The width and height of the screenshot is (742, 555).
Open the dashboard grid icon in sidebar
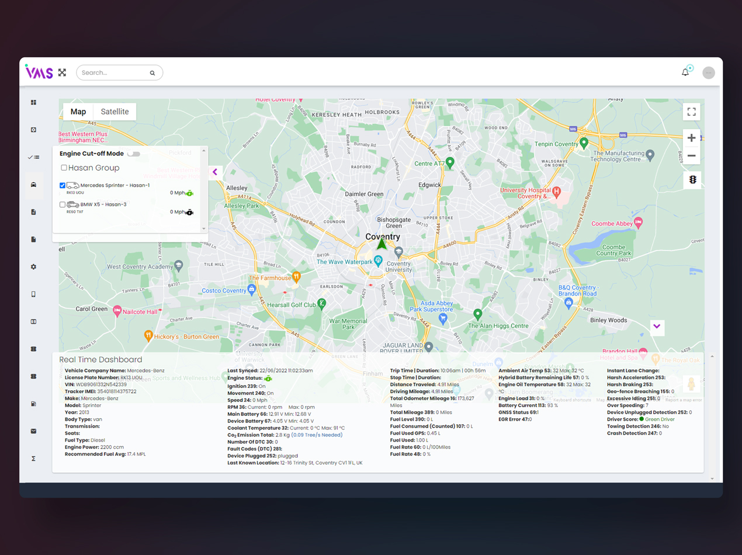pos(33,102)
